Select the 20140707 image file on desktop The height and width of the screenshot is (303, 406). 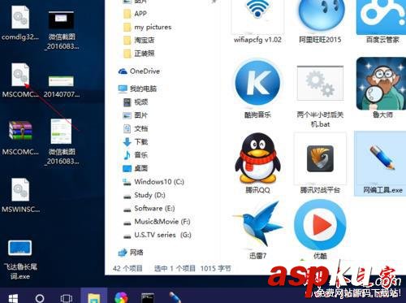click(x=61, y=86)
